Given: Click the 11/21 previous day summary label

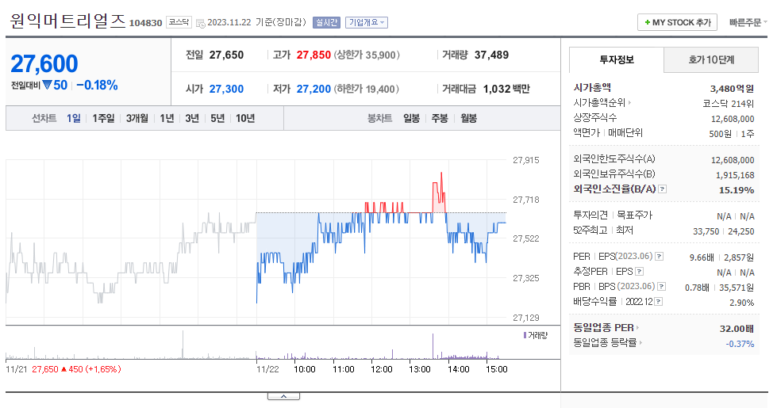Looking at the screenshot, I should 63,369.
